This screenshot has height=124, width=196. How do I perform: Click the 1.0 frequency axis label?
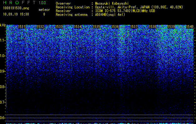(x=2, y=56)
